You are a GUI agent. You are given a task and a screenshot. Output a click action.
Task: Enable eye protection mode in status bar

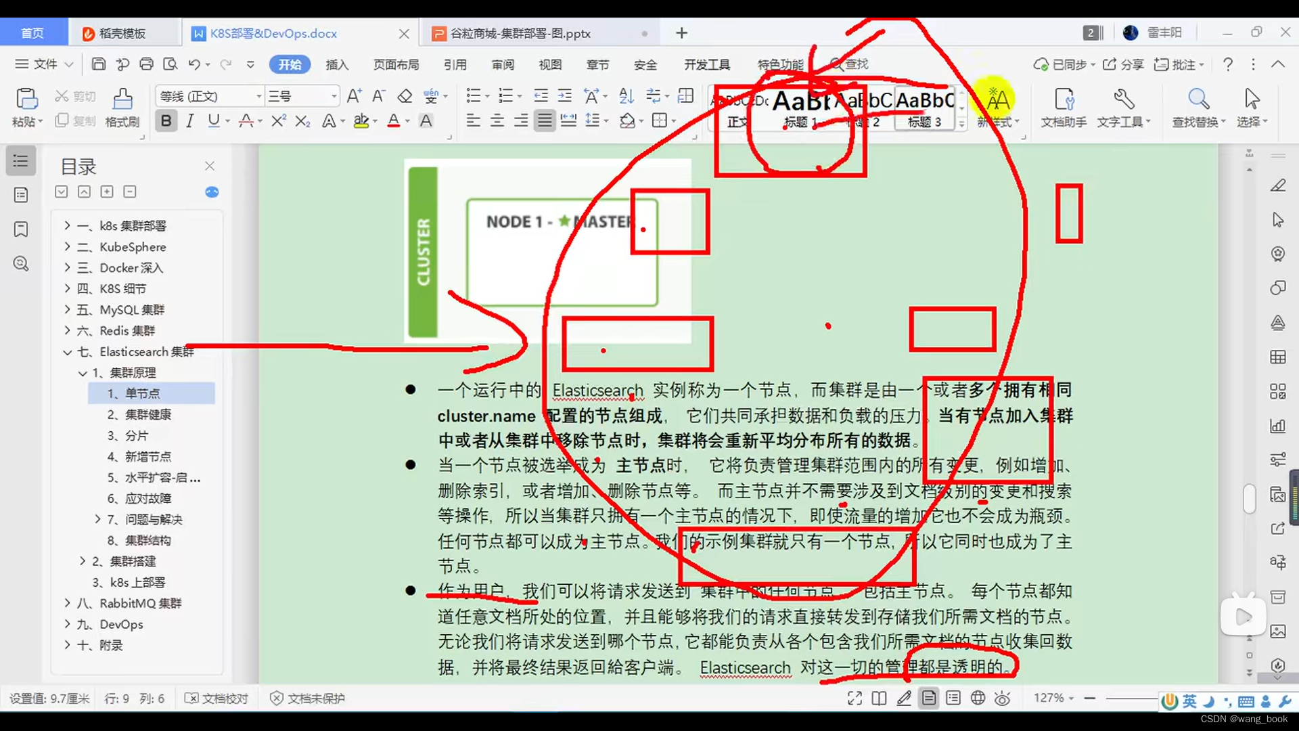[1002, 698]
